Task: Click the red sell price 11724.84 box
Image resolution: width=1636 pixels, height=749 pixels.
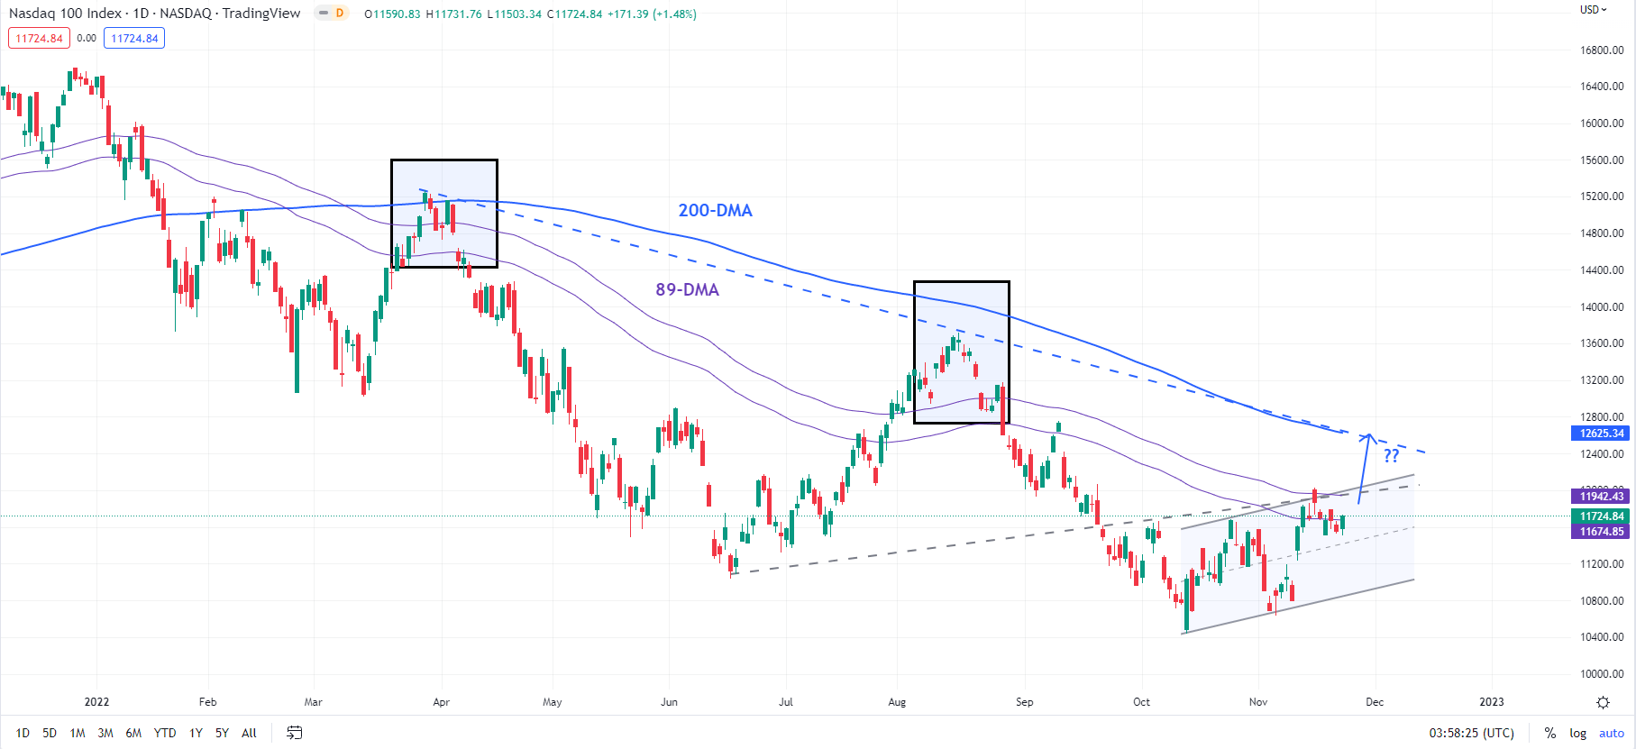Action: point(39,38)
